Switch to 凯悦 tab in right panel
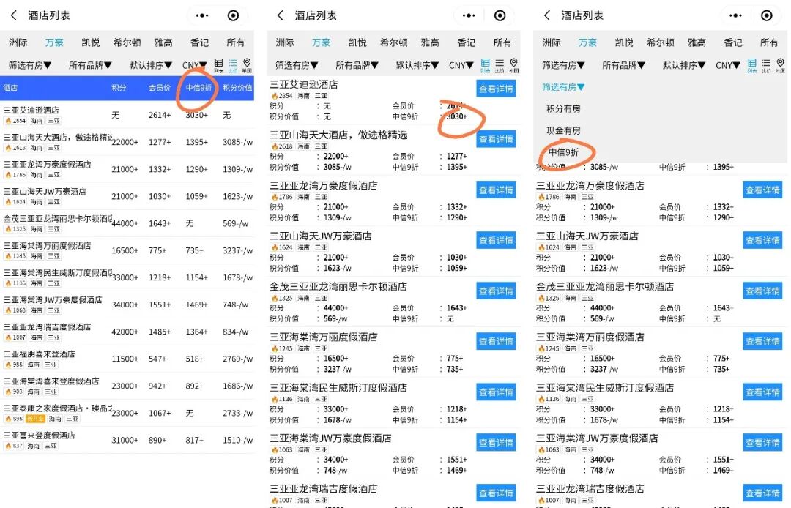Screen dimensions: 791x508 [624, 42]
